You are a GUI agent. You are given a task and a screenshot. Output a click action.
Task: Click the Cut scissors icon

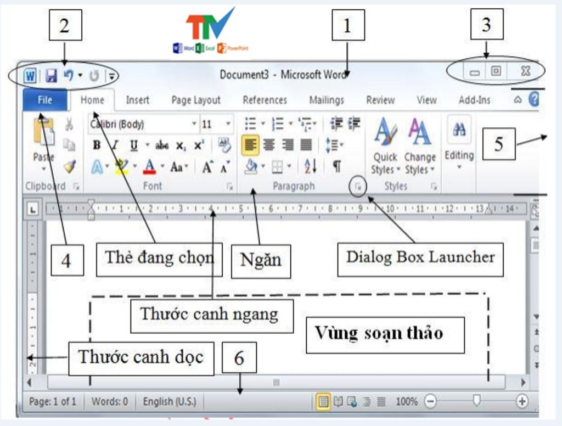click(69, 124)
